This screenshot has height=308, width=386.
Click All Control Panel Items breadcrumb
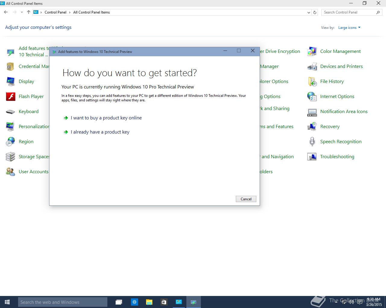click(x=91, y=12)
